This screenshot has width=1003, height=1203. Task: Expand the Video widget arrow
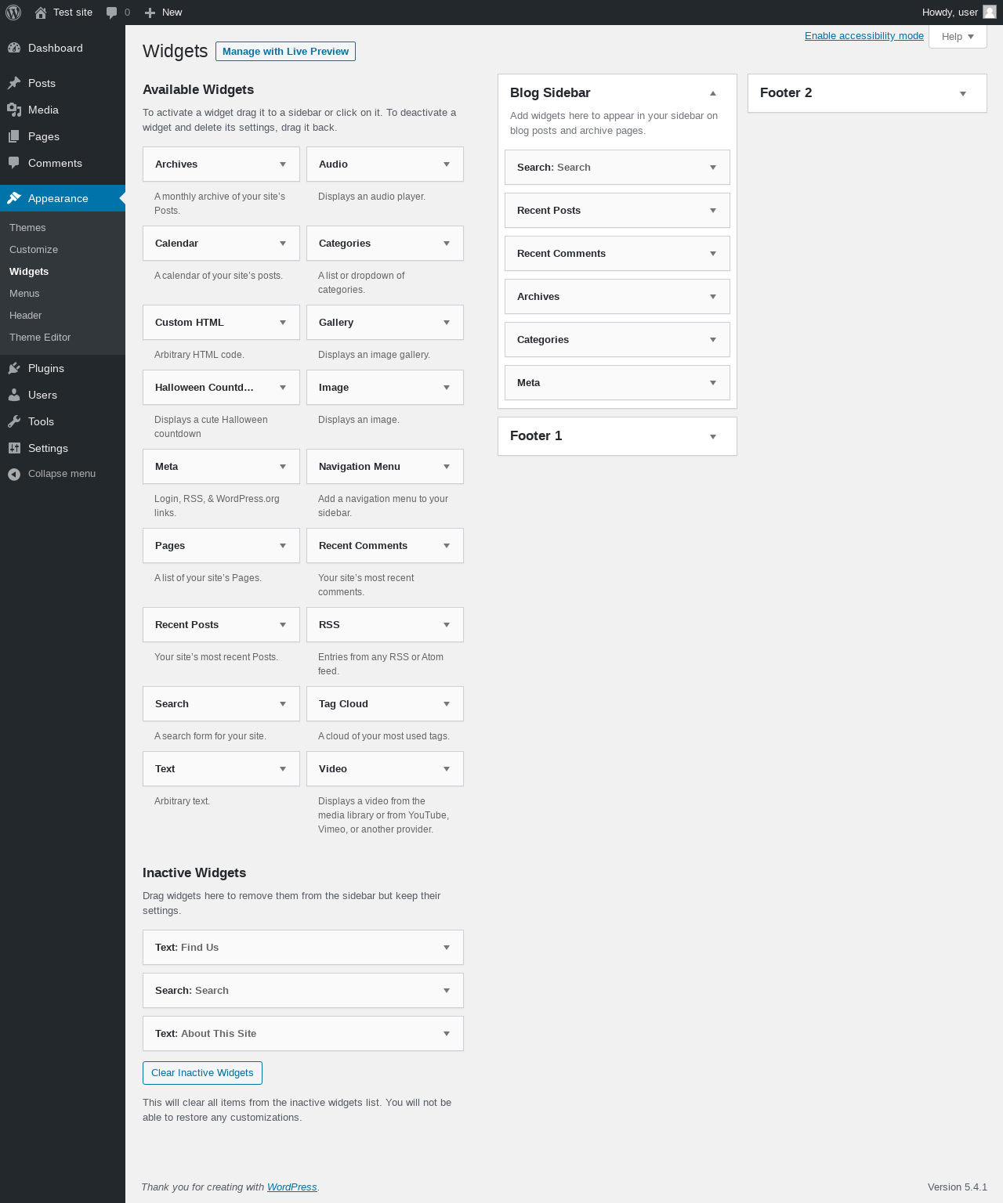coord(447,769)
